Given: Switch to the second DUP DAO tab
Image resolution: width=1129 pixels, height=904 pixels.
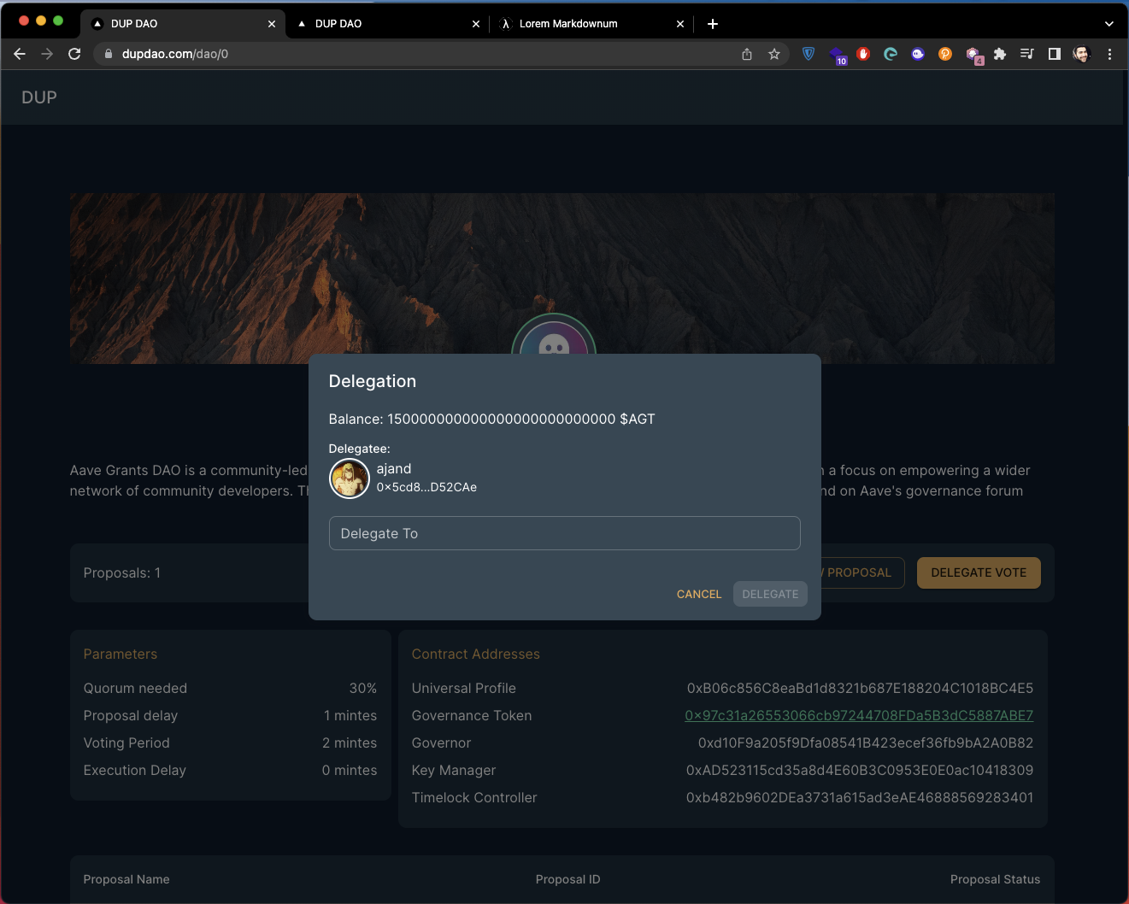Looking at the screenshot, I should 386,24.
